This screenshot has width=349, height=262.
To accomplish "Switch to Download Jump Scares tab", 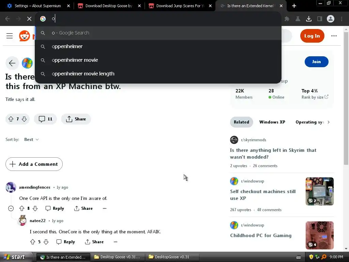I will point(180,6).
